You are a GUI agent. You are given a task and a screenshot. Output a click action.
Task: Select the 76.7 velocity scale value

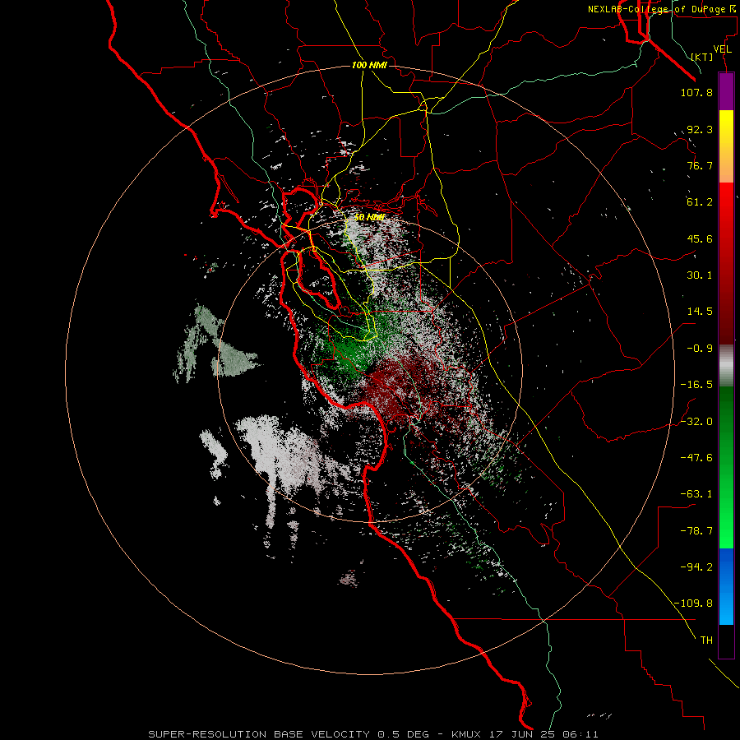pyautogui.click(x=700, y=165)
